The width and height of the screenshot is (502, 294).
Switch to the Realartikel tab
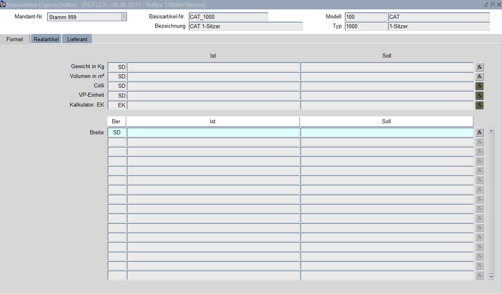[x=46, y=39]
